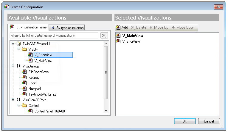Click the Delete label in toolbar
Screen dimensions: 228x132
[x=141, y=28]
